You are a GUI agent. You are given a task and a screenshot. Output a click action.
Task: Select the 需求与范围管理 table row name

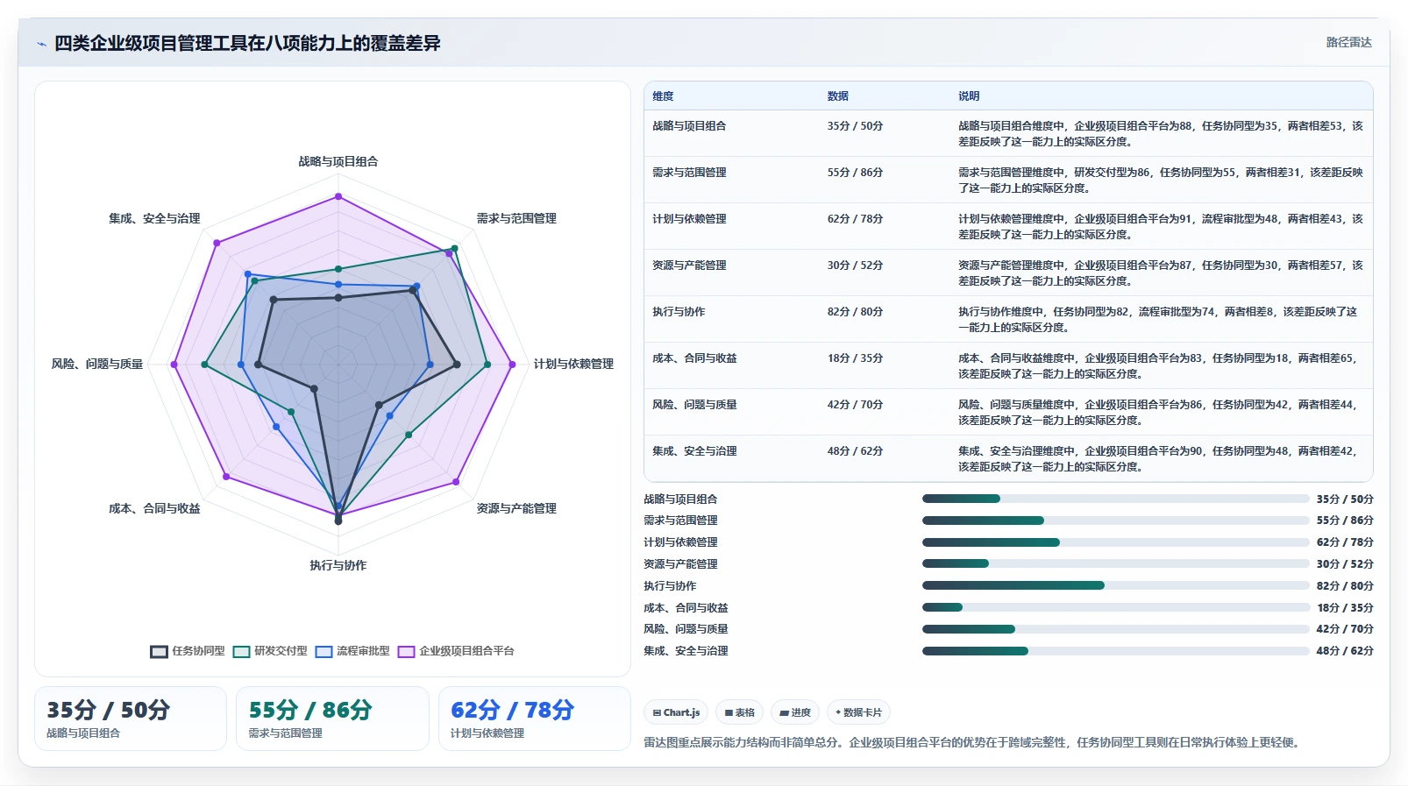pos(689,173)
